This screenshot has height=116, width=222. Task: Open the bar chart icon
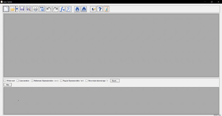point(106,9)
